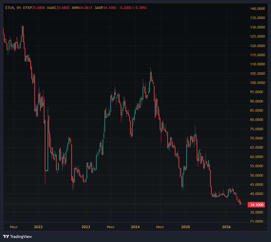
Task: Click the МИН 34.0617 low value
Action: [x=82, y=8]
